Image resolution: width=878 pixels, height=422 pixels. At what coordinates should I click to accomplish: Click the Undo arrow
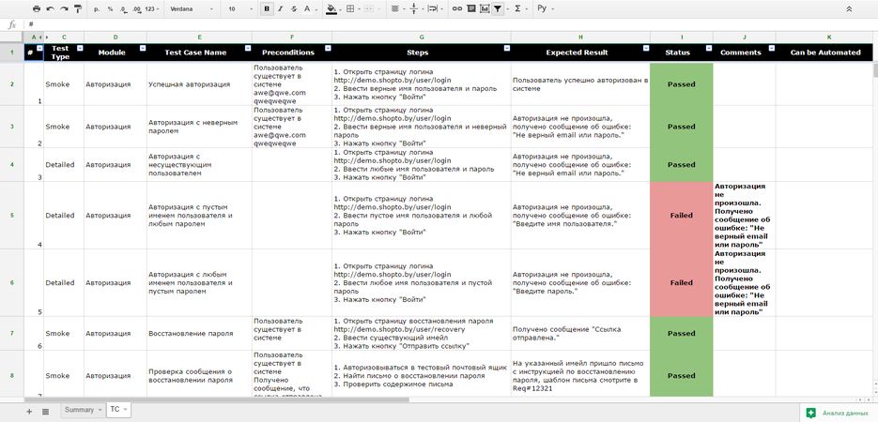click(x=51, y=8)
